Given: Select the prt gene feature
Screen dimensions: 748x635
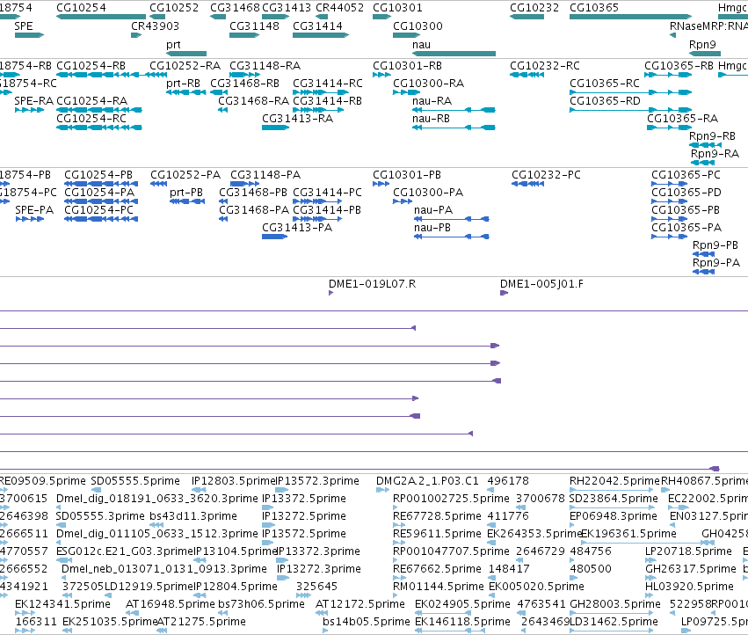Looking at the screenshot, I should (186, 54).
